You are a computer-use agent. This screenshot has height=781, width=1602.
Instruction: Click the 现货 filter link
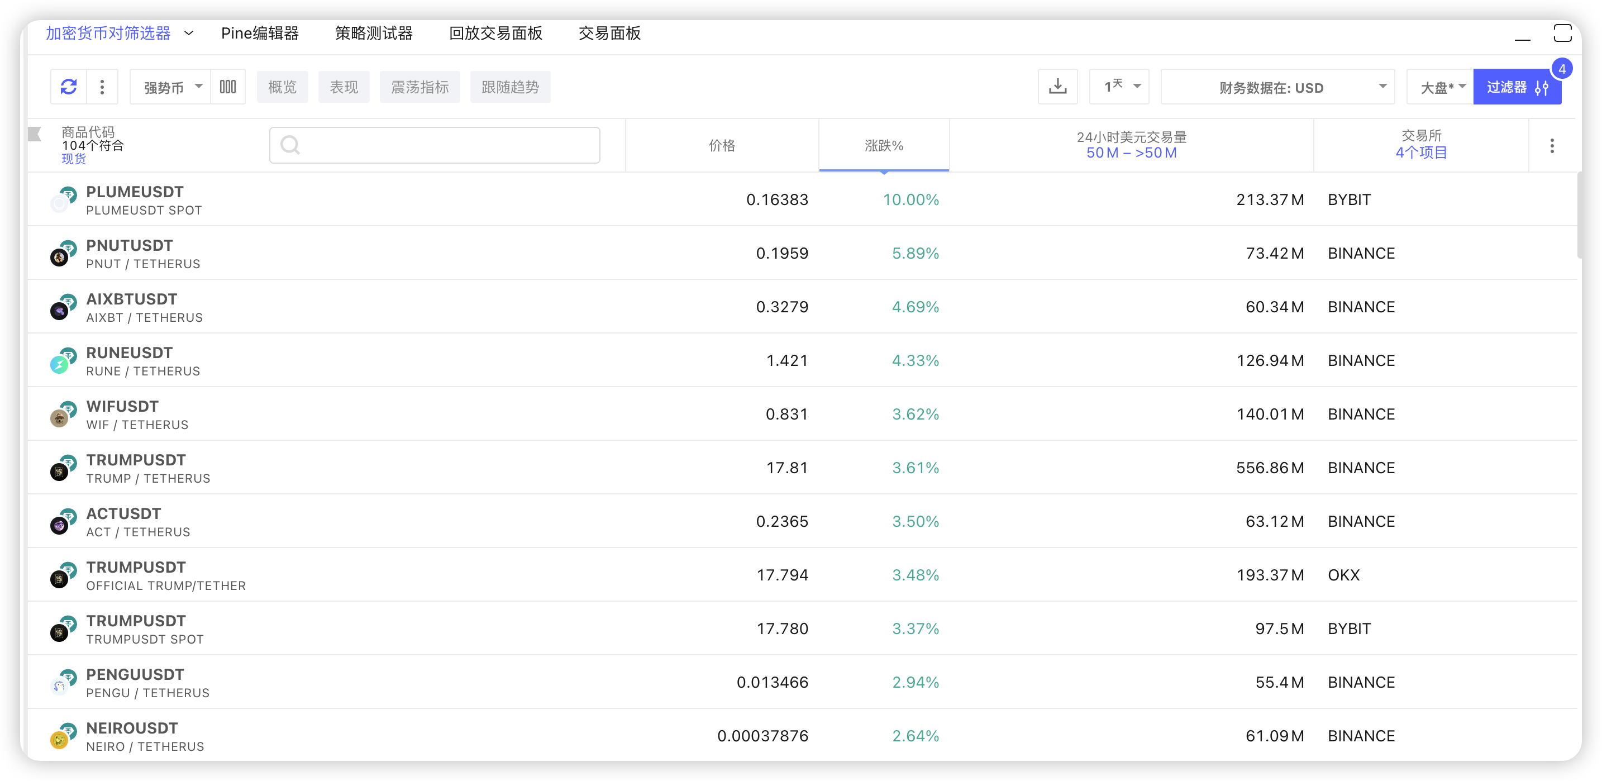tap(73, 159)
